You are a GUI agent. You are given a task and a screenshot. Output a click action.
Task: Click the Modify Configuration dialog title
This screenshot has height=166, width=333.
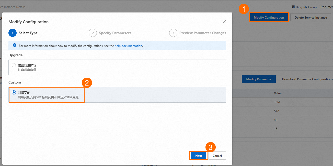29,22
